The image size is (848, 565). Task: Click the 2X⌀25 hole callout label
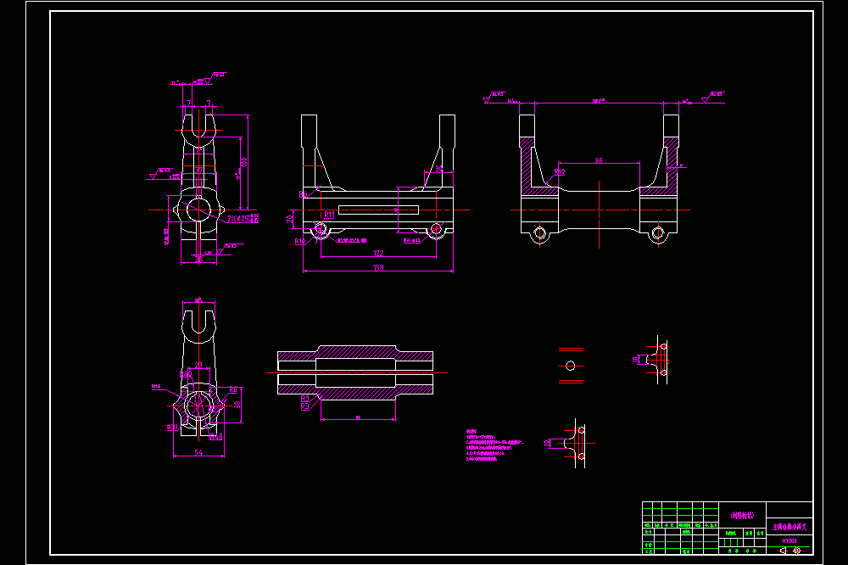243,218
